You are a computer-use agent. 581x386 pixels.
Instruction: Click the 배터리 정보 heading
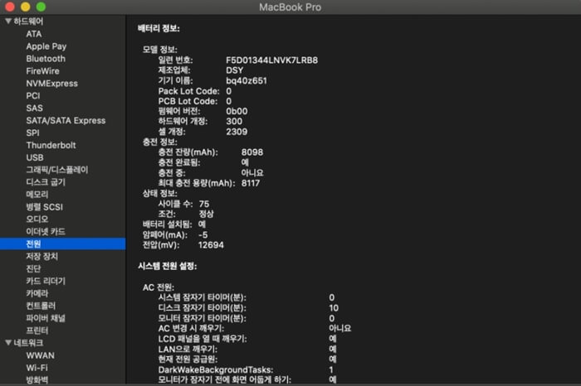[x=159, y=28]
